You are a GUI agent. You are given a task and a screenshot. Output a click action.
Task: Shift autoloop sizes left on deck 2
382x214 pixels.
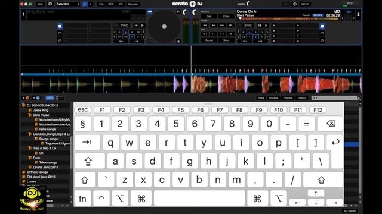(x=238, y=32)
